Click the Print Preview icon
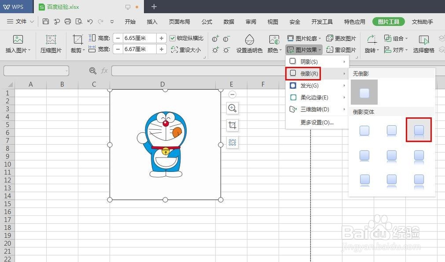445x262 pixels. click(79, 21)
